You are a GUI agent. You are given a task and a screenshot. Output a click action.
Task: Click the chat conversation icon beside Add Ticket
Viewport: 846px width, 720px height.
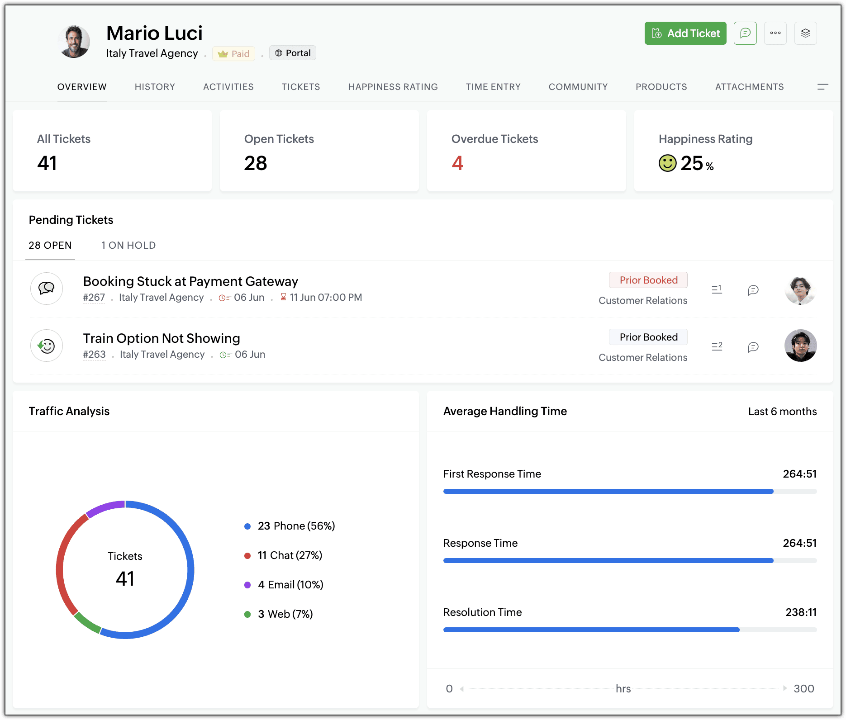(745, 33)
